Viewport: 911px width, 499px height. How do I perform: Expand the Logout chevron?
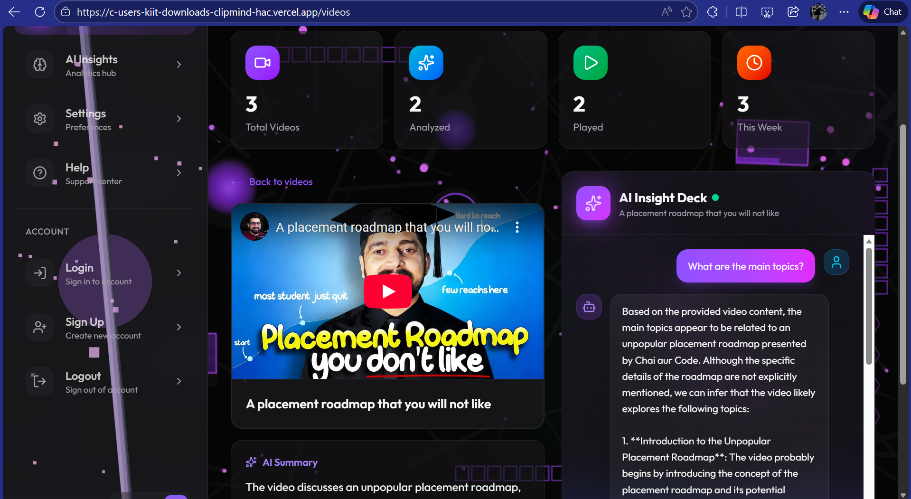pyautogui.click(x=179, y=381)
